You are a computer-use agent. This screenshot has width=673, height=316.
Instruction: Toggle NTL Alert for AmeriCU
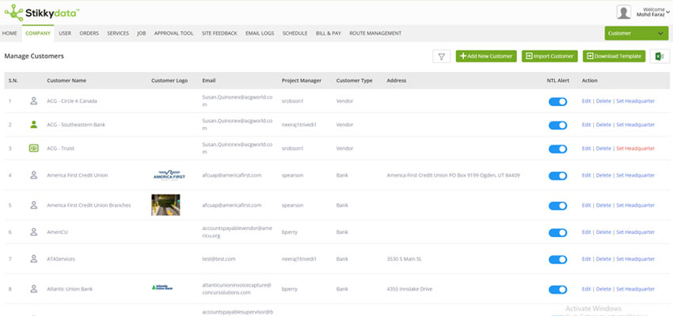557,232
